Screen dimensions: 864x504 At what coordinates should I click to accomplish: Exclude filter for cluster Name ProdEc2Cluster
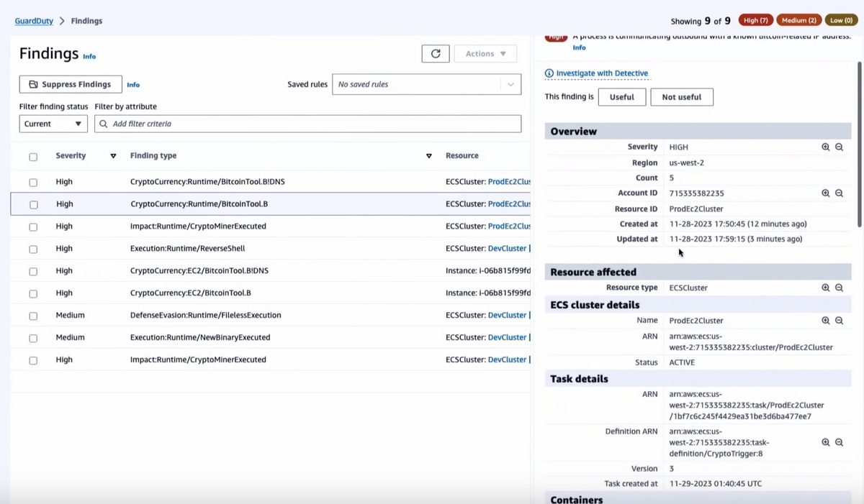(x=840, y=321)
